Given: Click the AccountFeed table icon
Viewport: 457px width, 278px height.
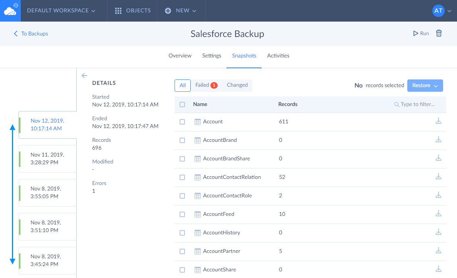Looking at the screenshot, I should point(198,214).
